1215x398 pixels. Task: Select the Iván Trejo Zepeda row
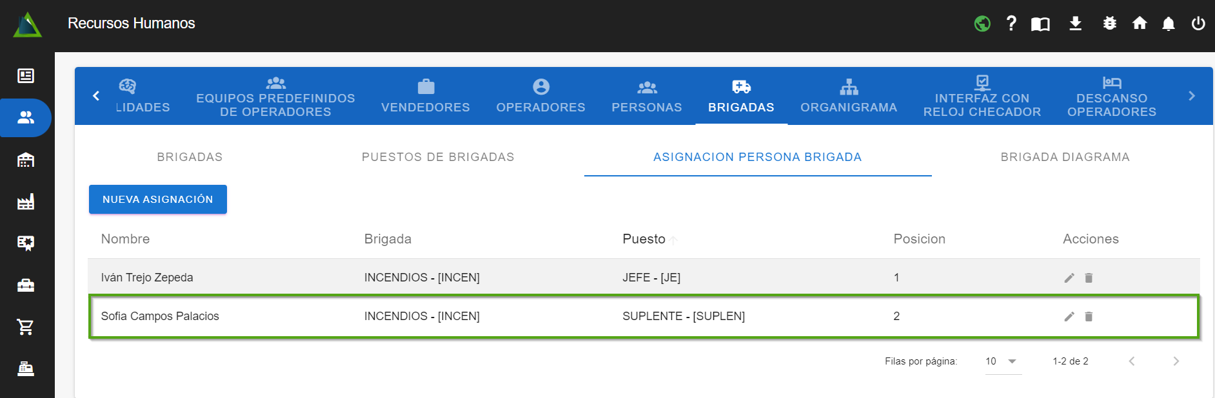pos(147,278)
